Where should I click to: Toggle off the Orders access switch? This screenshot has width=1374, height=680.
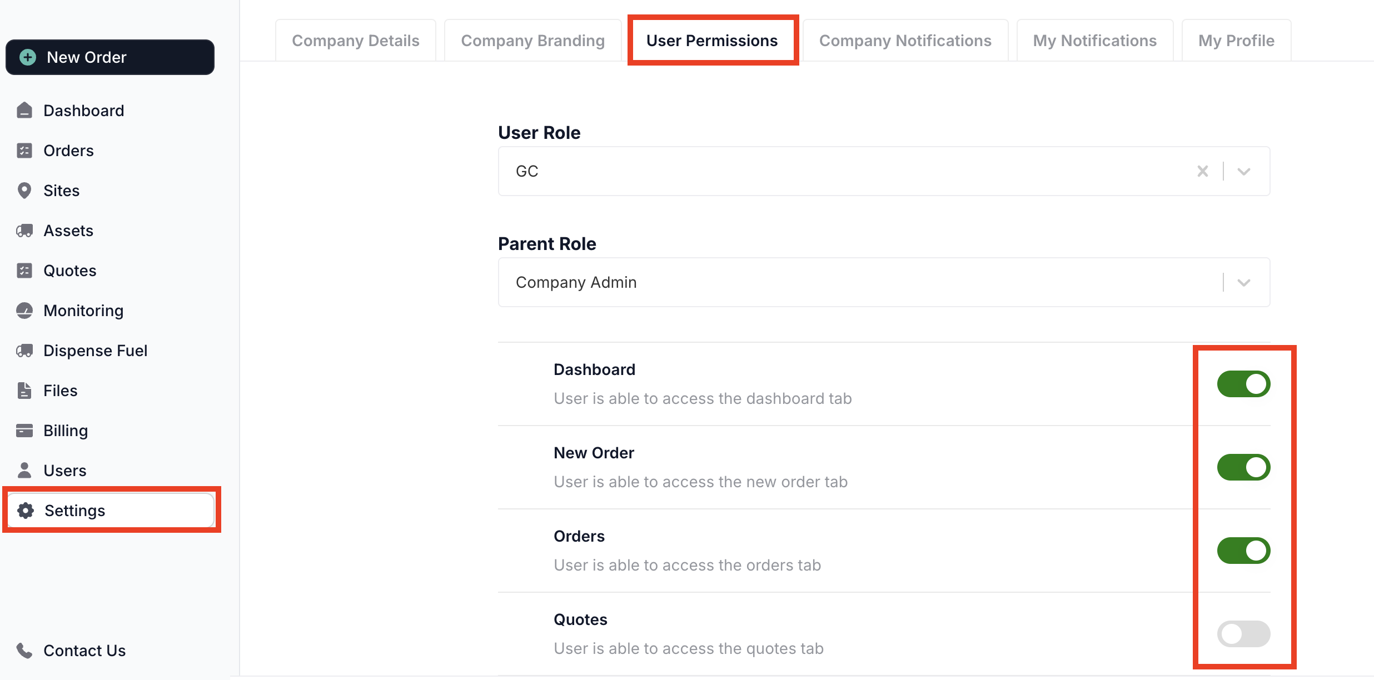1243,551
